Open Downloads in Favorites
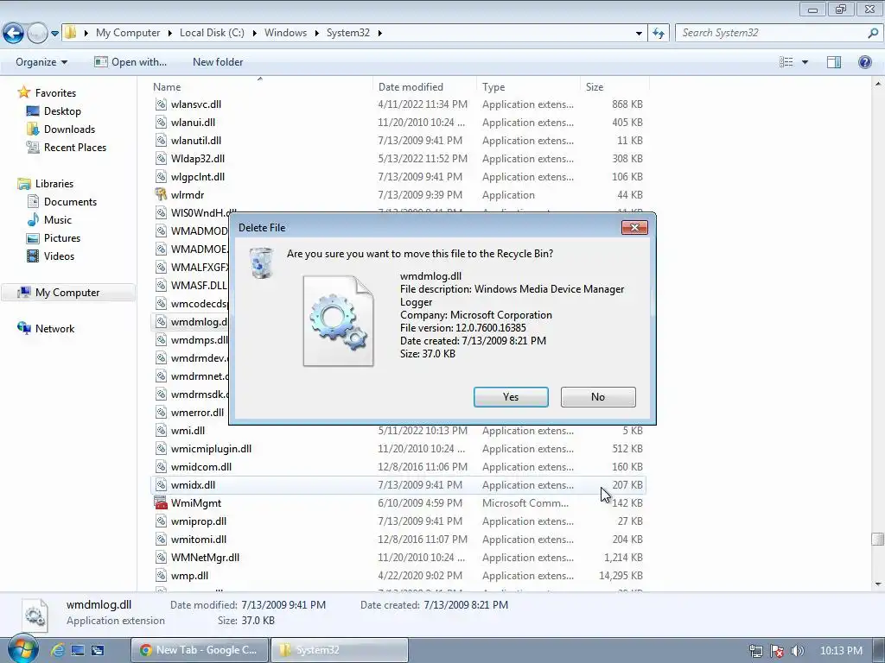Viewport: 885px width, 663px height. [x=69, y=129]
